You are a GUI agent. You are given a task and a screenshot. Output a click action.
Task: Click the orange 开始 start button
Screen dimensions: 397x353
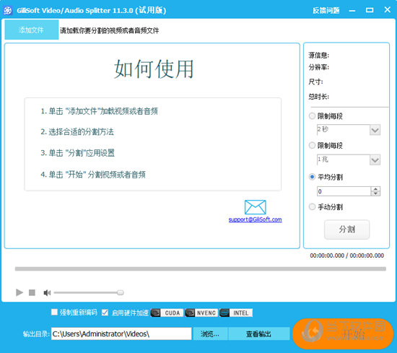pyautogui.click(x=343, y=334)
